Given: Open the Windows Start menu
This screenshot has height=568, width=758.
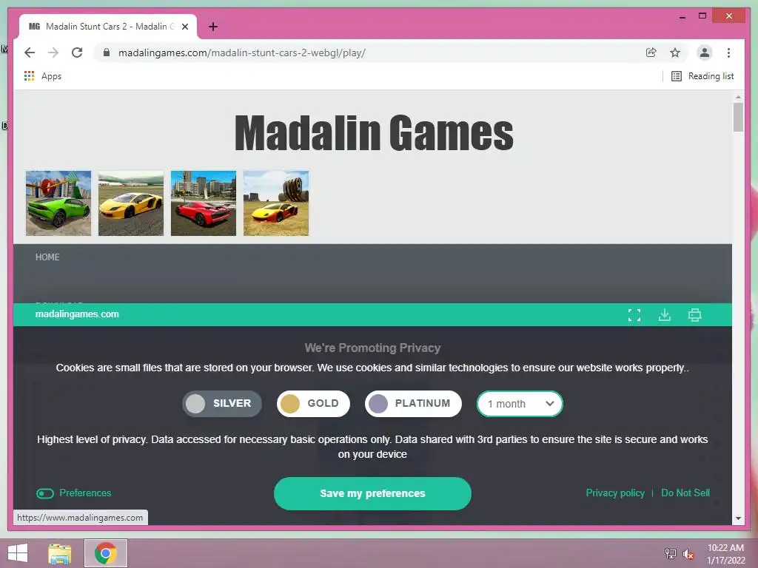Looking at the screenshot, I should pos(18,553).
